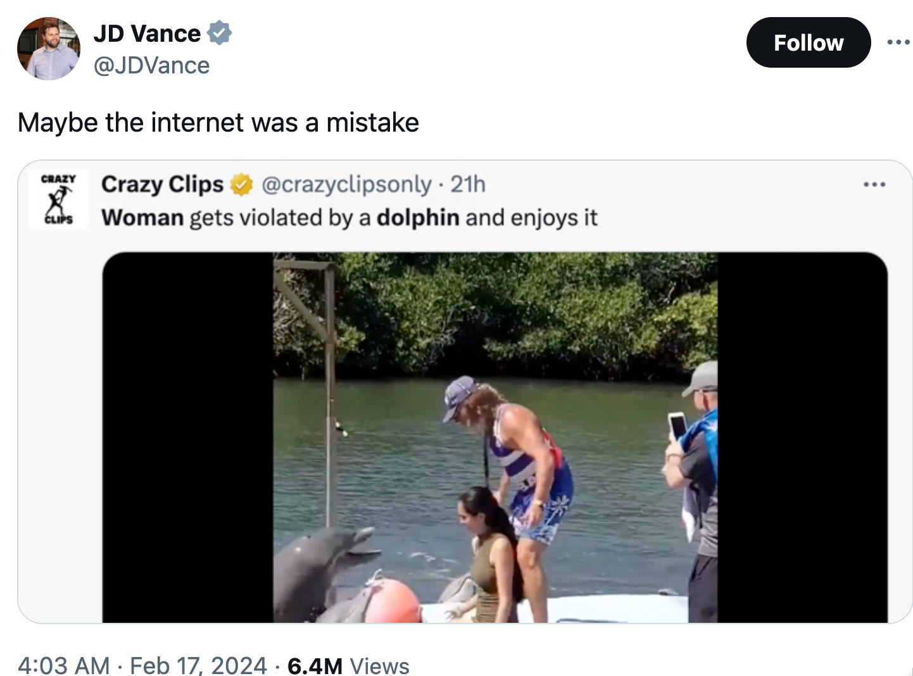The width and height of the screenshot is (913, 676).
Task: Click the Crazy Clips logo avatar
Action: tap(58, 199)
